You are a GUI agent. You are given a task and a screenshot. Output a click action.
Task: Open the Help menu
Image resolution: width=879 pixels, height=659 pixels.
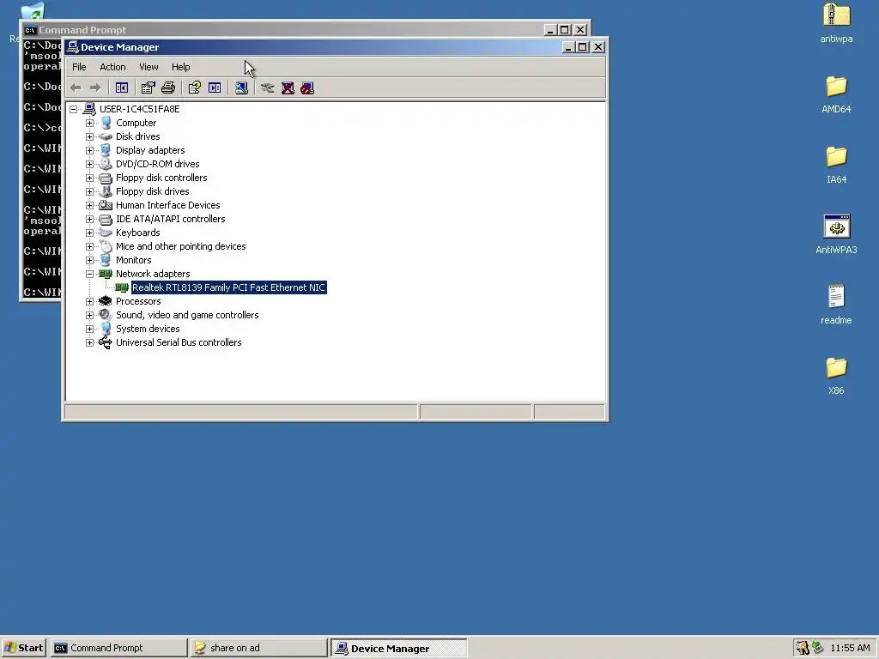pyautogui.click(x=180, y=67)
